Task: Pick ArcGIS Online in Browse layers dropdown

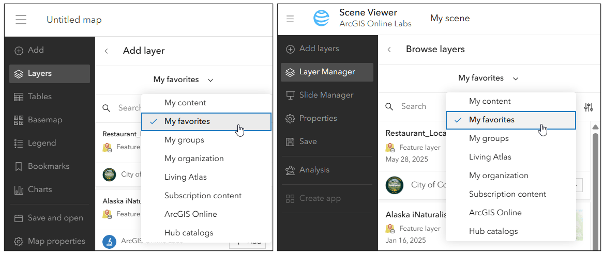Action: 495,213
